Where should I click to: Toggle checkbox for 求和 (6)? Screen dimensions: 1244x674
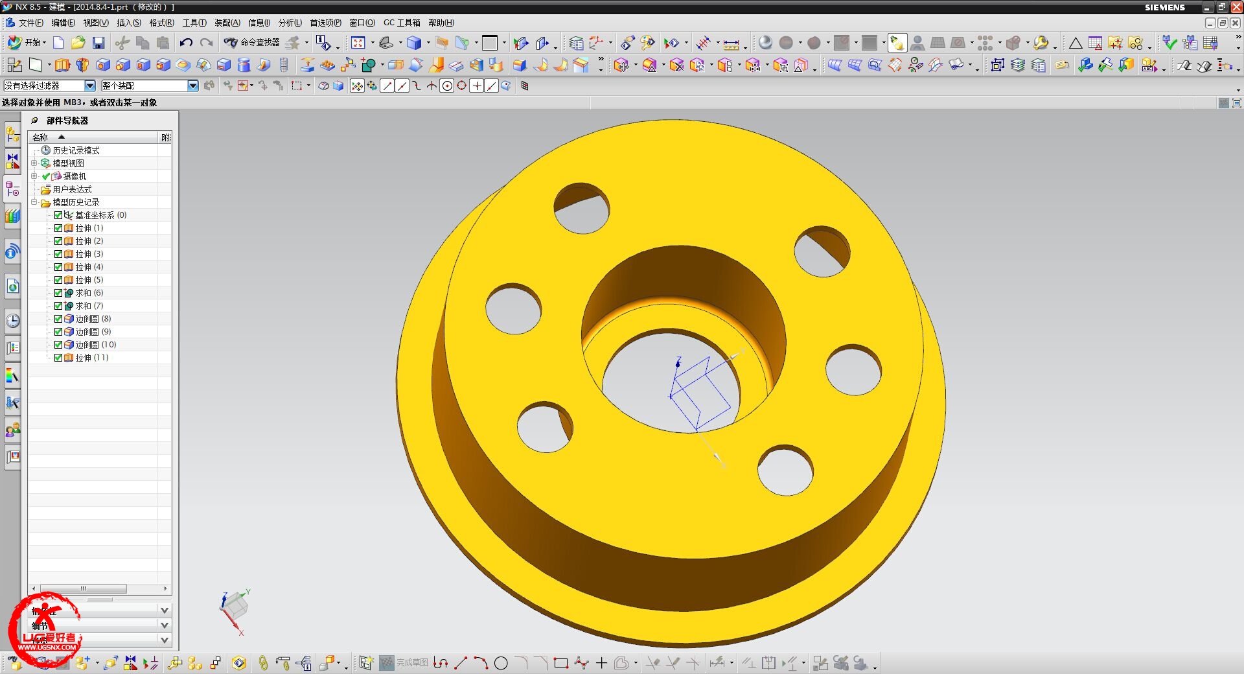58,293
